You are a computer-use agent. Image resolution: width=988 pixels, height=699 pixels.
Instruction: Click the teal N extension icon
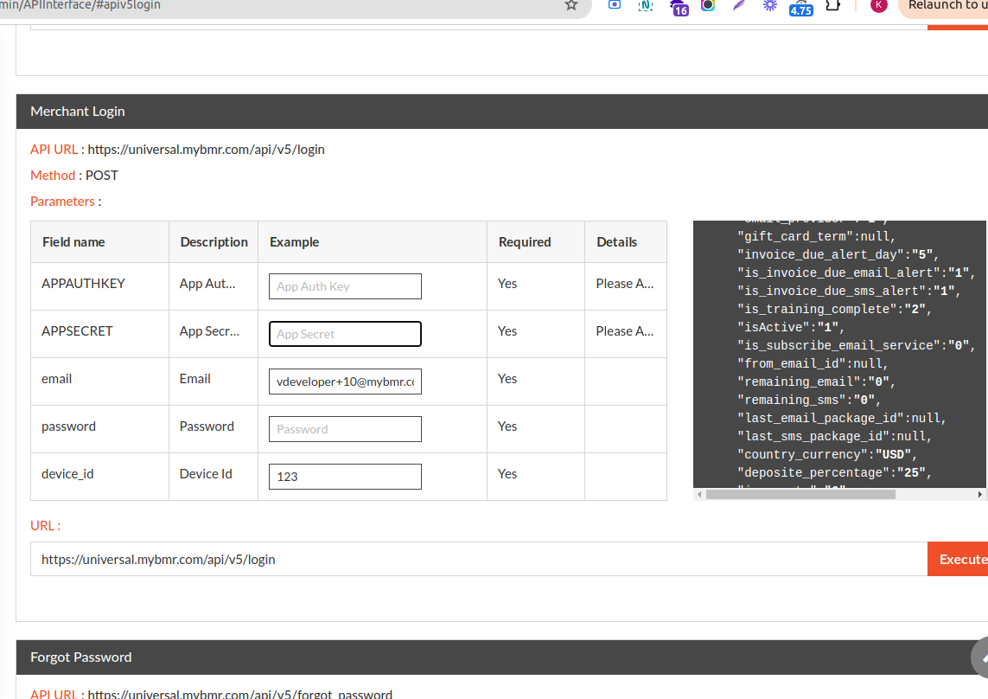tap(646, 5)
